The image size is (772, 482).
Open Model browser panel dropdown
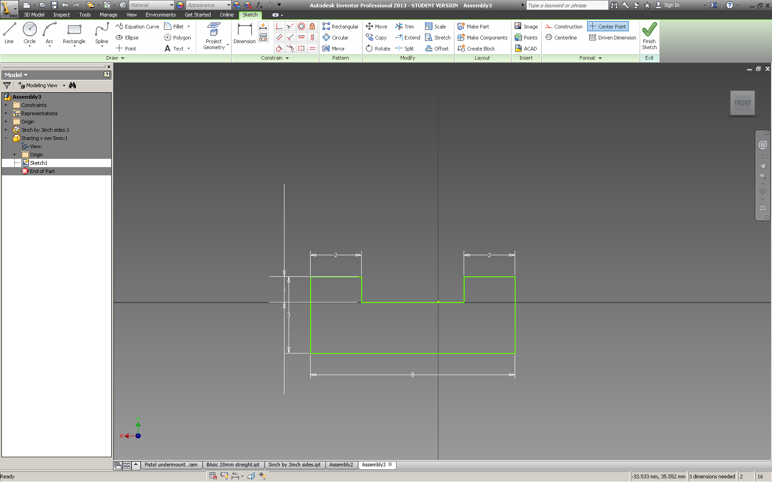pyautogui.click(x=16, y=75)
